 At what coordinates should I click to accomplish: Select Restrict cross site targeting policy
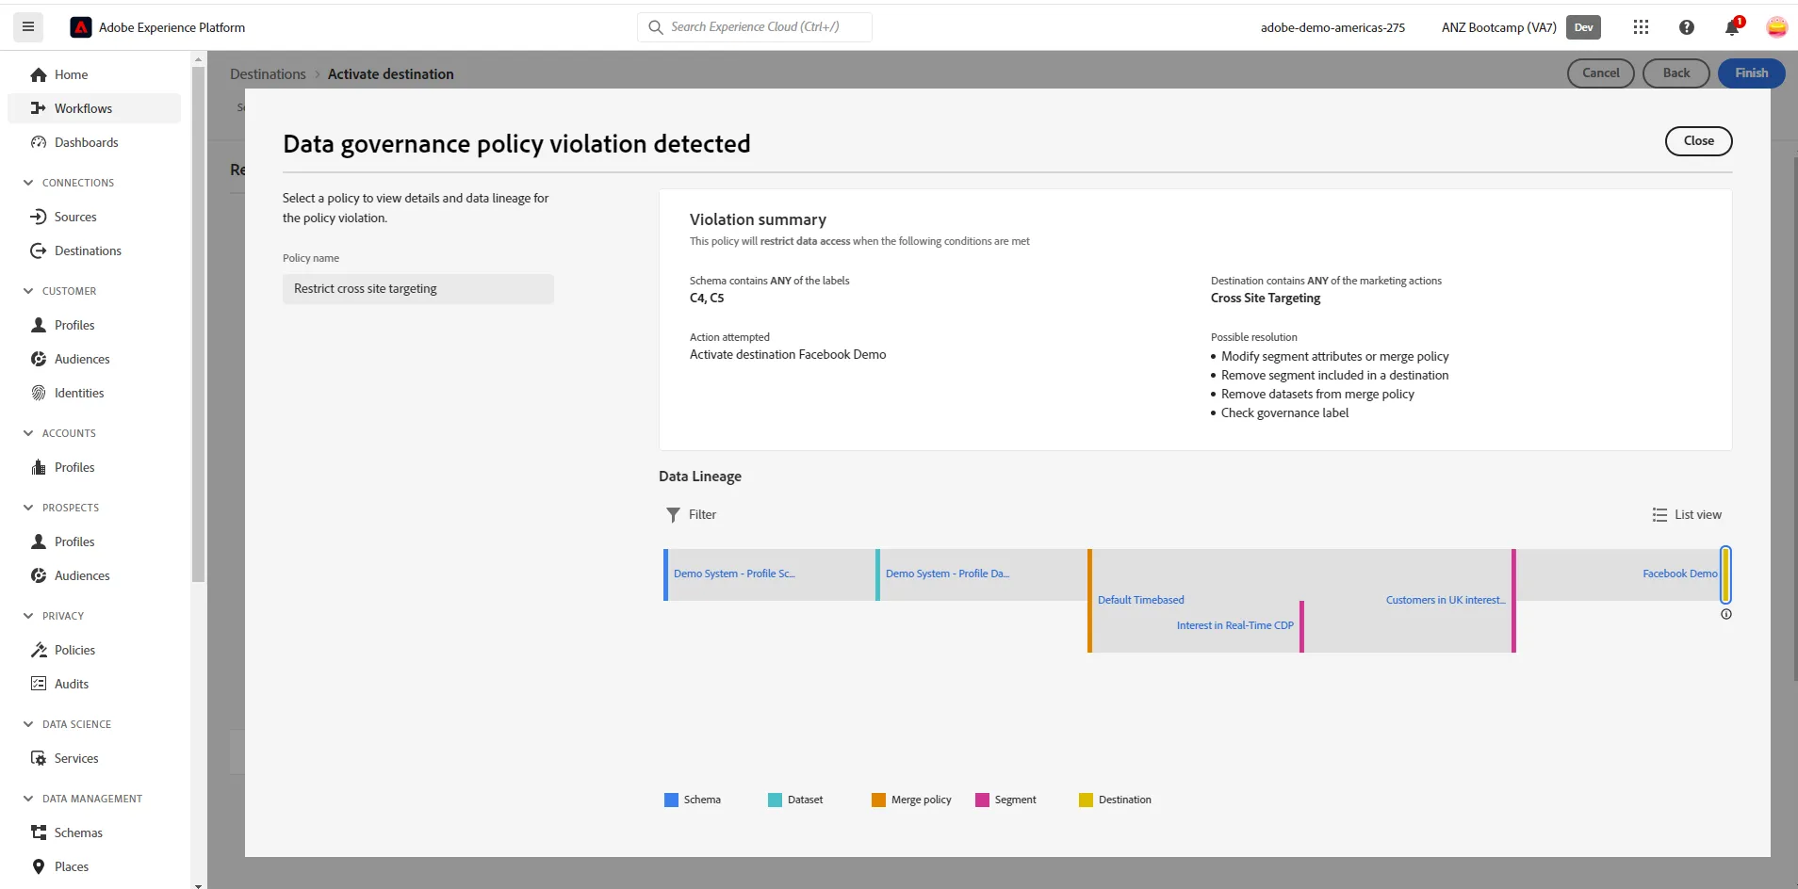[418, 289]
